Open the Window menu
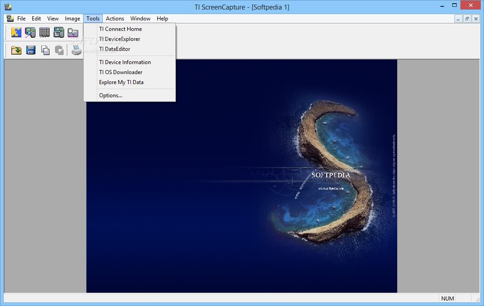Image resolution: width=484 pixels, height=306 pixels. 140,19
